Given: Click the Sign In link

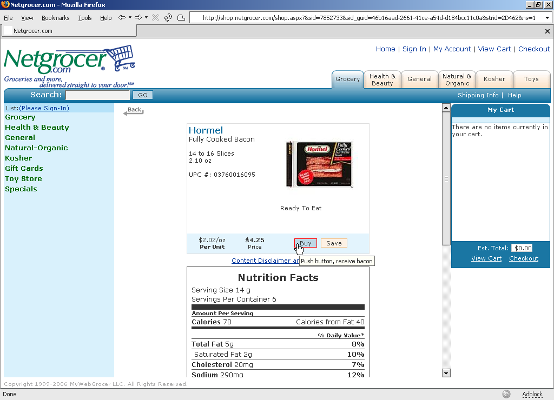Looking at the screenshot, I should (414, 49).
